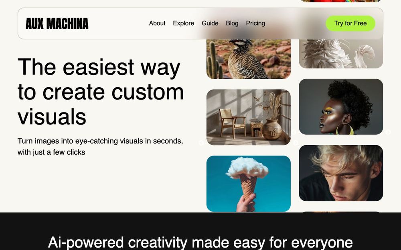Viewport: 401px width, 250px height.
Task: Click the AUX MACHINA logo
Action: click(x=57, y=24)
